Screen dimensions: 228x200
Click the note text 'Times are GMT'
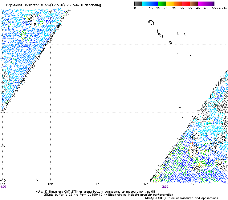(59, 192)
